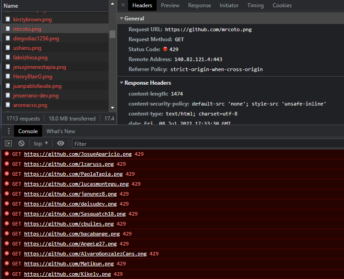Click file icon next to aronracso.png
Viewport: 344px width, 279px height.
[x=8, y=105]
